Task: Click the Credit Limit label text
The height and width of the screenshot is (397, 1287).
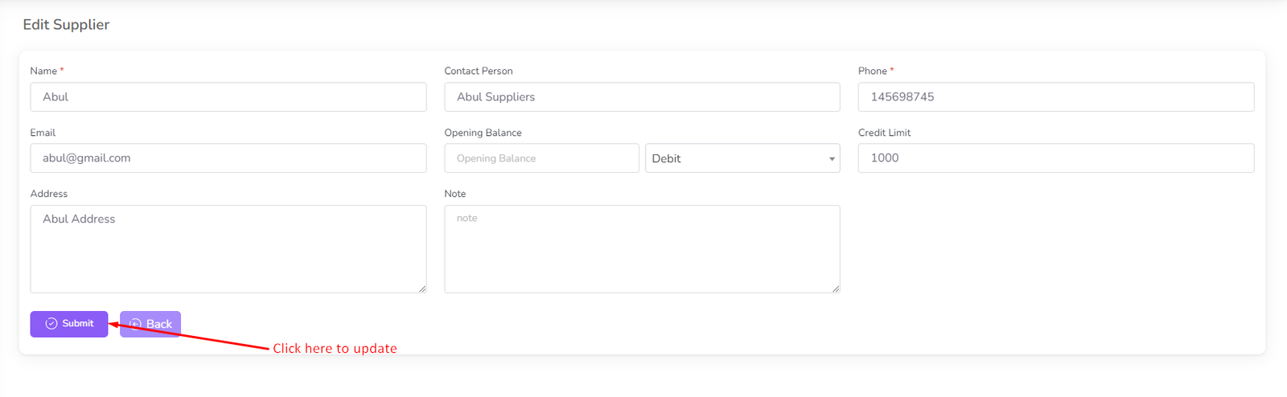Action: 884,133
